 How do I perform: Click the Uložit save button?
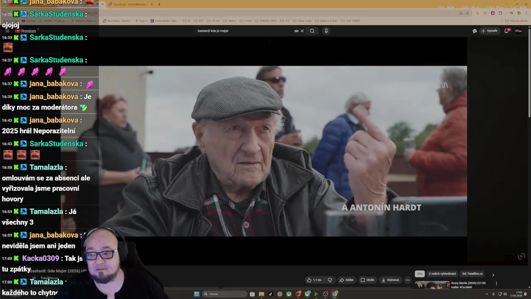[367, 280]
